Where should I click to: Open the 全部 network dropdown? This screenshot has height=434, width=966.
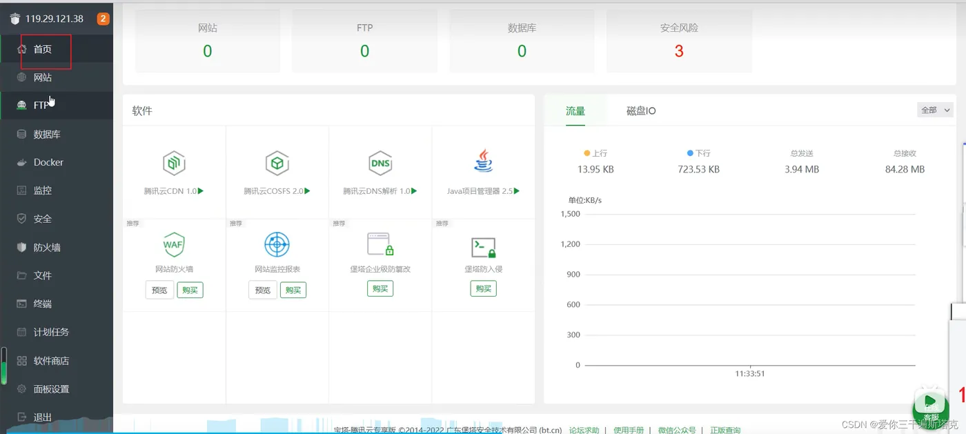[x=936, y=110]
